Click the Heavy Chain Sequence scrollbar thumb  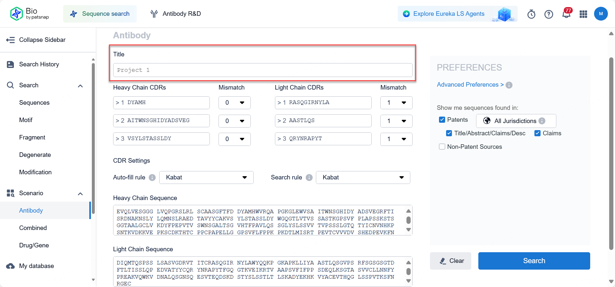point(408,220)
